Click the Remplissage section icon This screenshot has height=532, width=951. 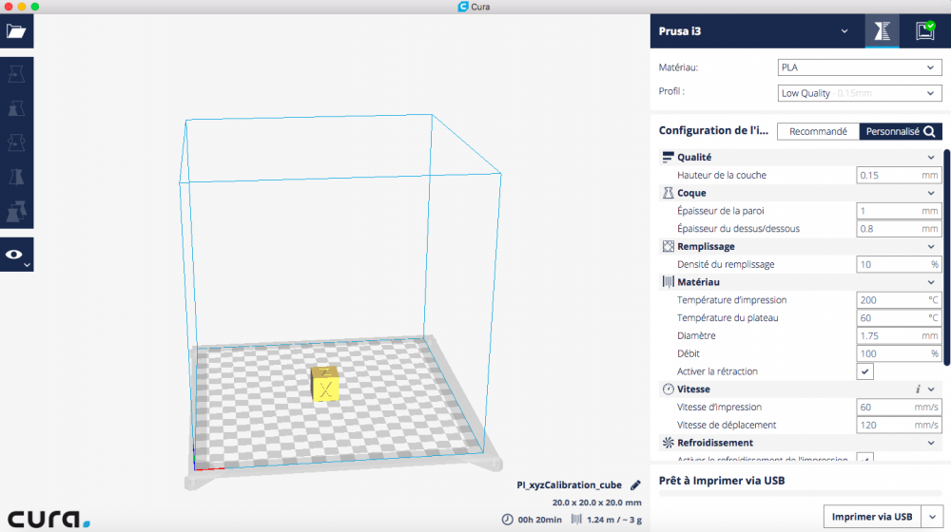tap(668, 246)
